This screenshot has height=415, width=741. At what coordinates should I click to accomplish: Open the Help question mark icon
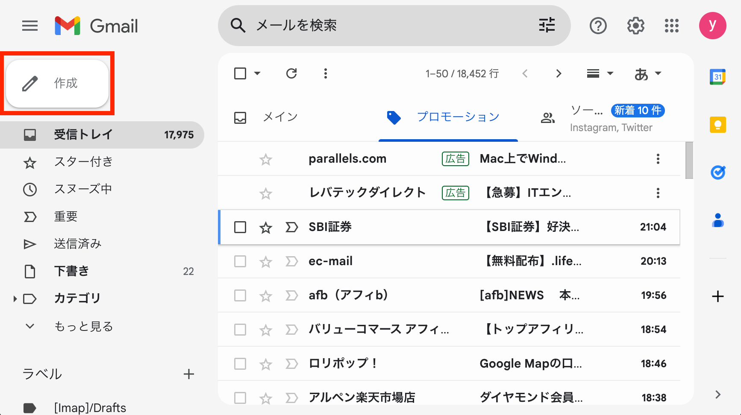pyautogui.click(x=598, y=26)
